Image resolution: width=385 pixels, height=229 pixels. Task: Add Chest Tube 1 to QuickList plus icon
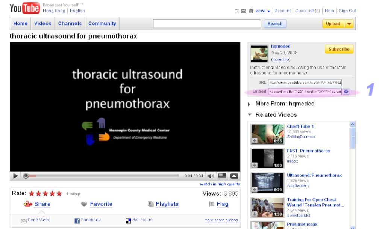coord(255,141)
